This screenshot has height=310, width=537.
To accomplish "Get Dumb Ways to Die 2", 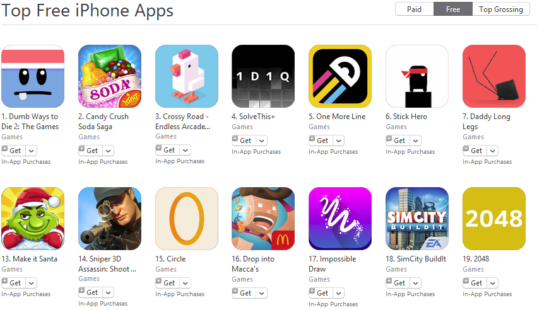I will 13,151.
